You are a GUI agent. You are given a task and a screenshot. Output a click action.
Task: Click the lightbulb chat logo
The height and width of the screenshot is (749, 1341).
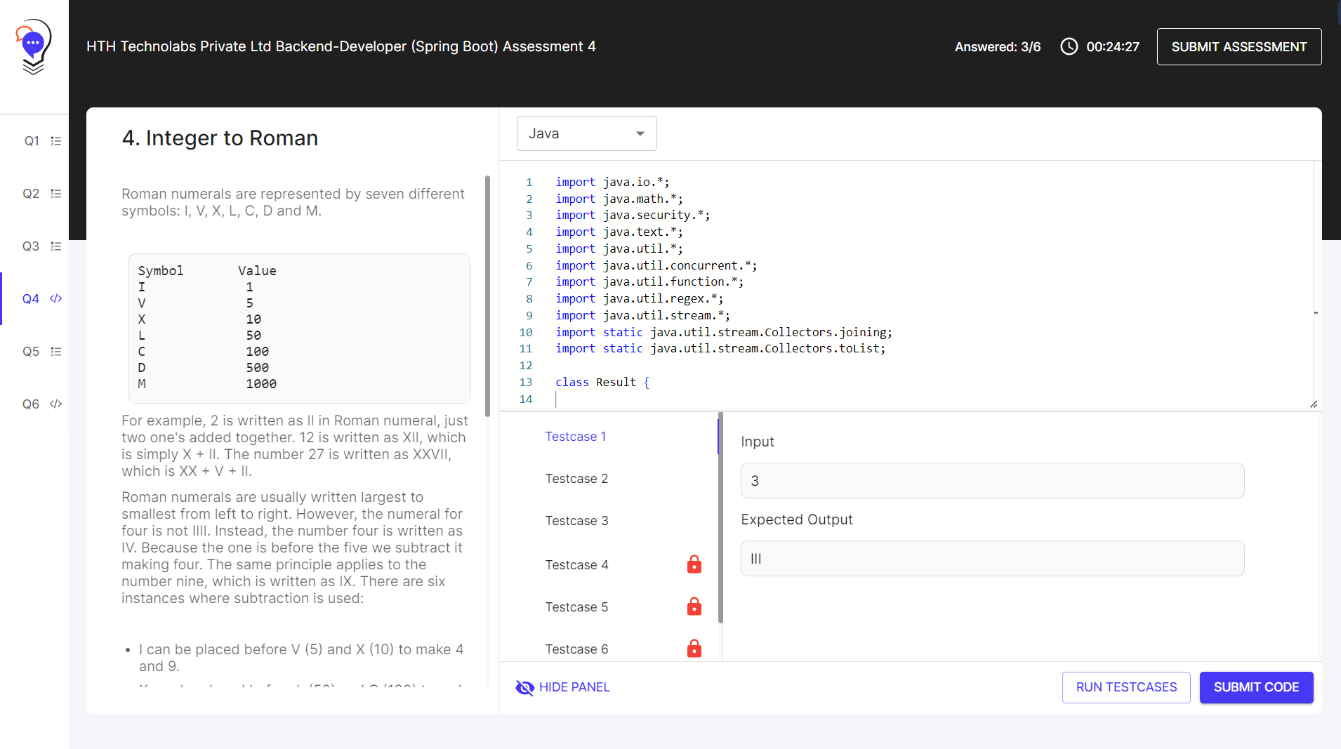pos(33,46)
